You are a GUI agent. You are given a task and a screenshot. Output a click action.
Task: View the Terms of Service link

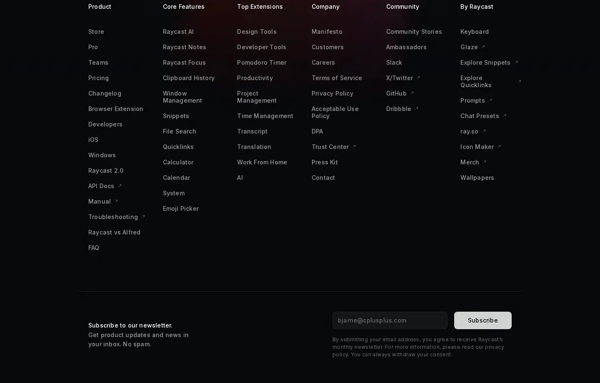pyautogui.click(x=337, y=78)
